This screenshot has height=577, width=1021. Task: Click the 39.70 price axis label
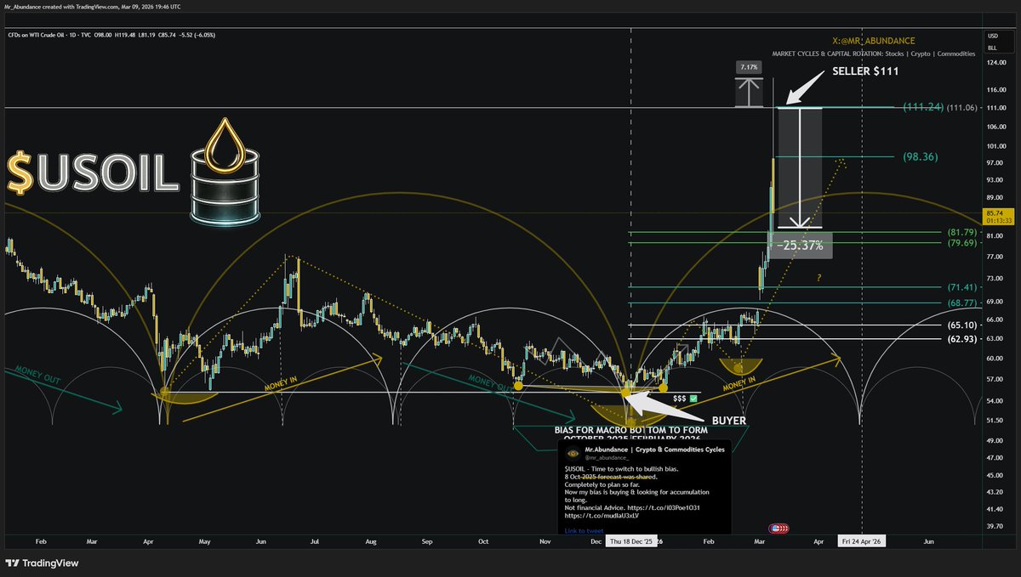(995, 526)
